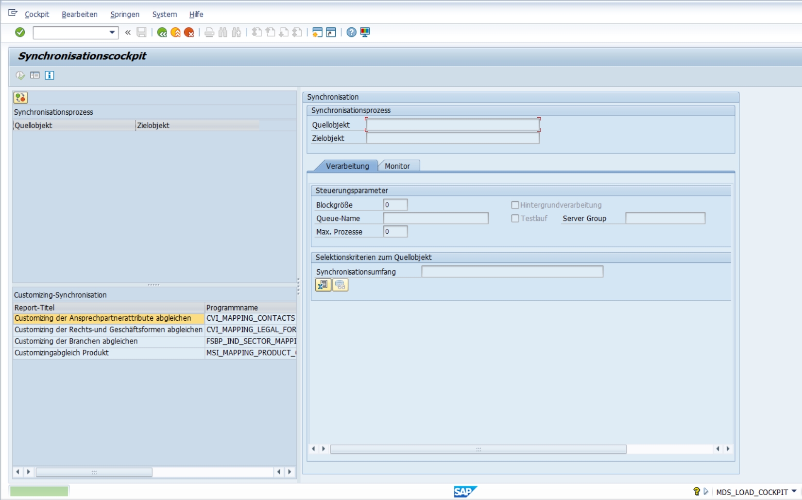This screenshot has height=500, width=802.
Task: Click the blue Information icon
Action: (50, 75)
